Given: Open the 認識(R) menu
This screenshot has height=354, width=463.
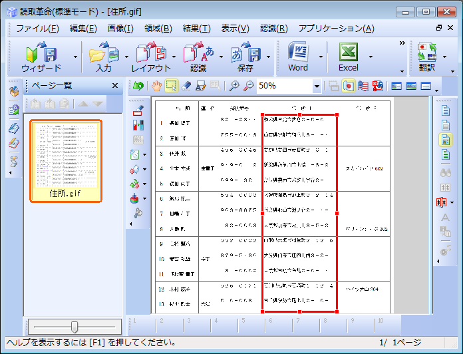Looking at the screenshot, I should [x=273, y=29].
